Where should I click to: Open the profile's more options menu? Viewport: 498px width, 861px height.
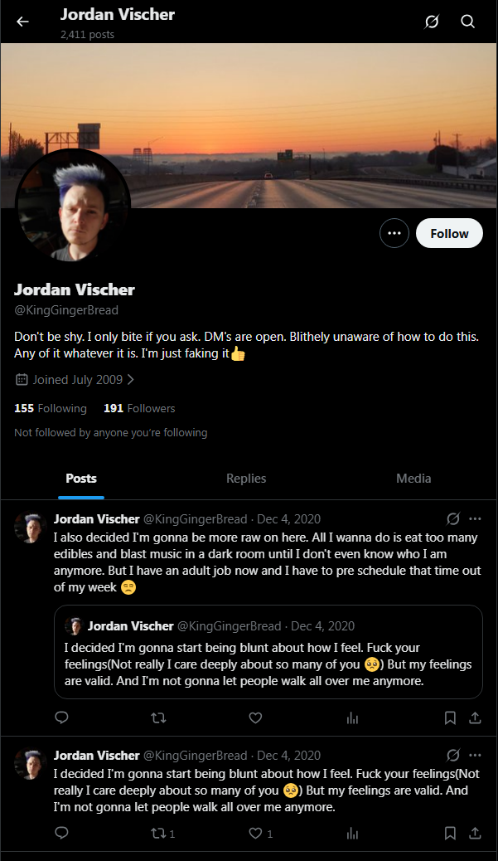point(394,233)
